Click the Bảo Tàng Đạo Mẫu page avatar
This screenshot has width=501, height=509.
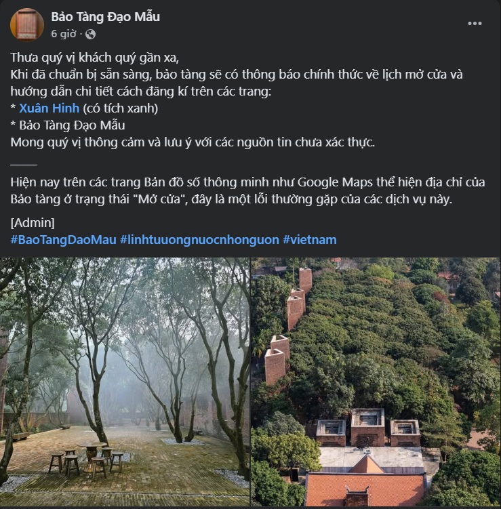point(27,25)
